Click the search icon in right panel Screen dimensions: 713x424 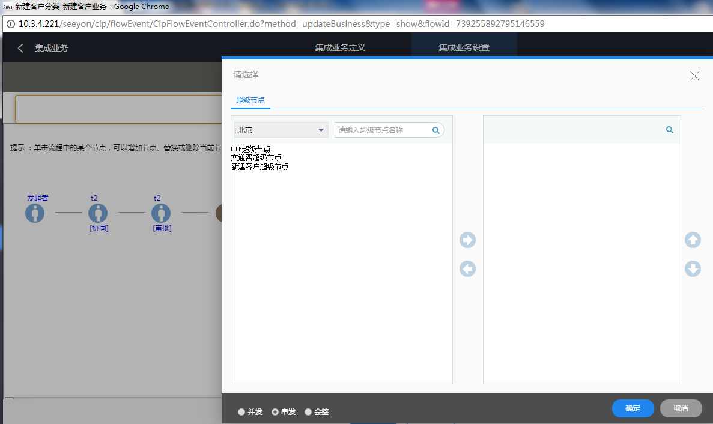670,130
